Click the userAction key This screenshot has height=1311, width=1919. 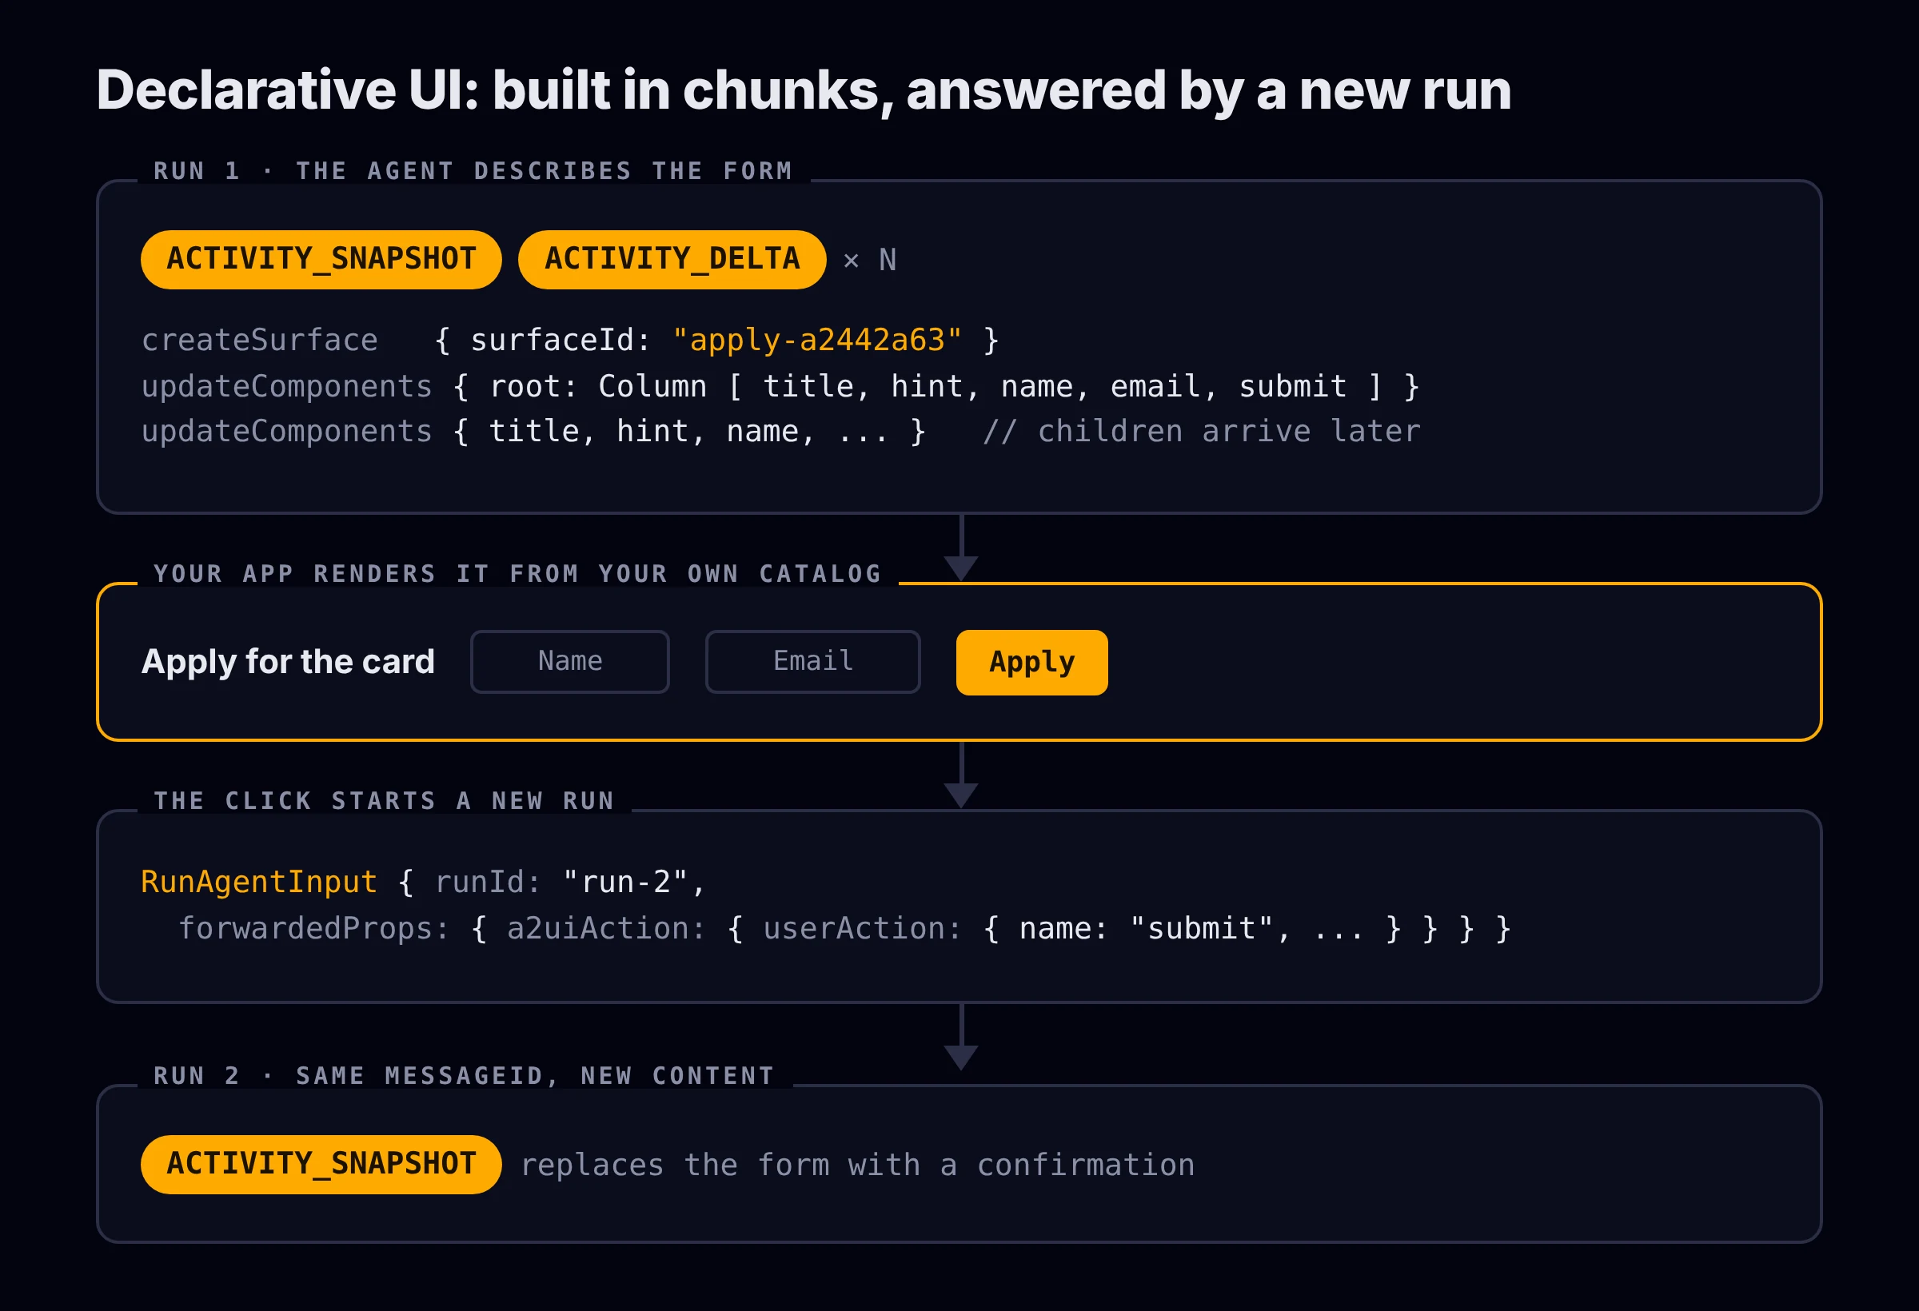[862, 928]
